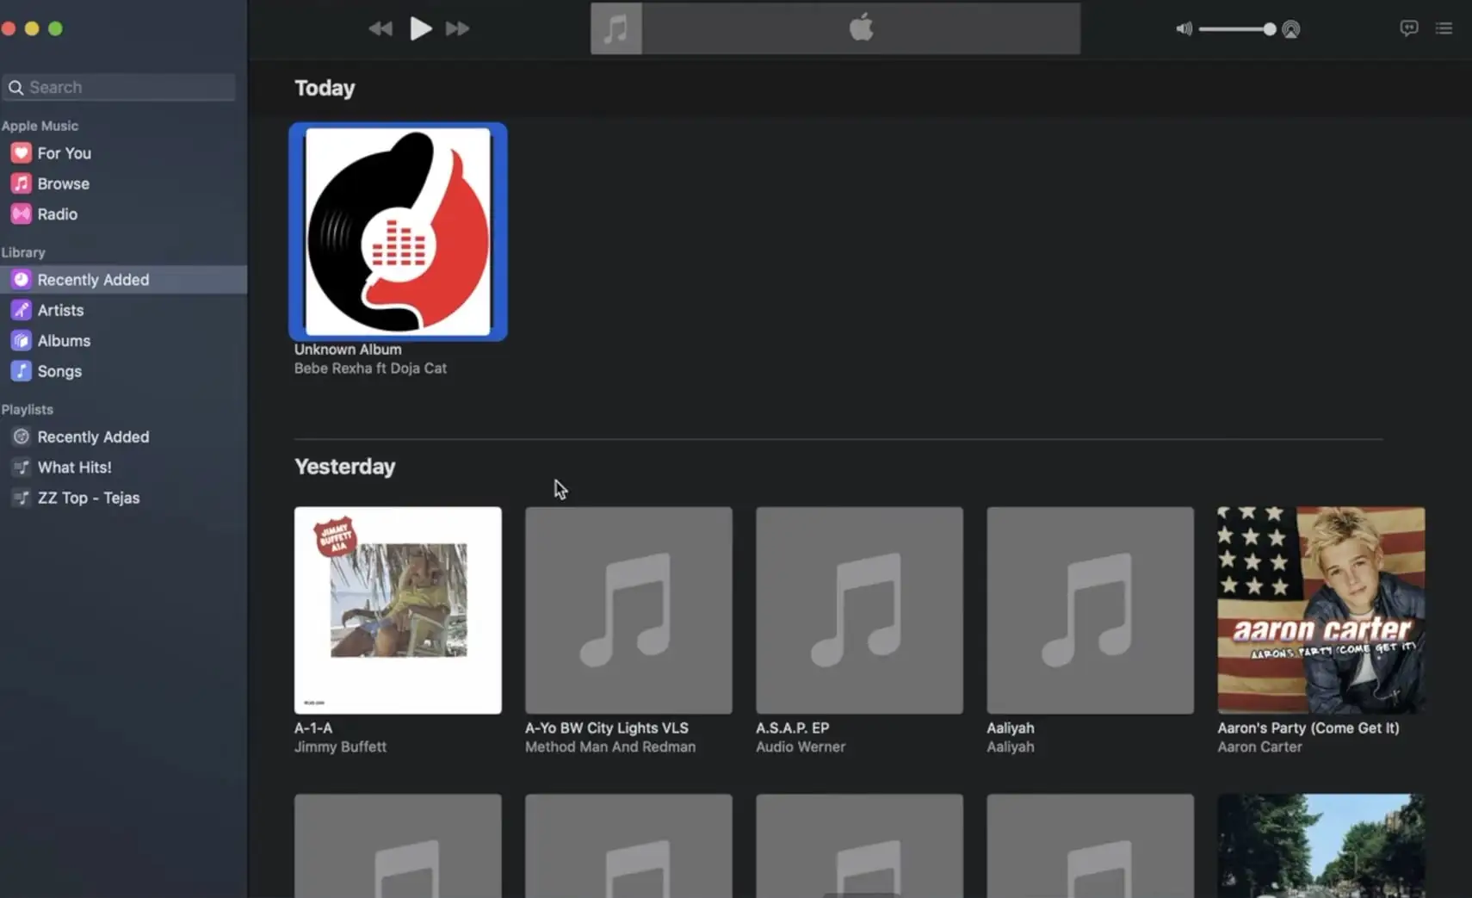This screenshot has height=898, width=1472.
Task: Click the Browse music note icon
Action: click(21, 183)
